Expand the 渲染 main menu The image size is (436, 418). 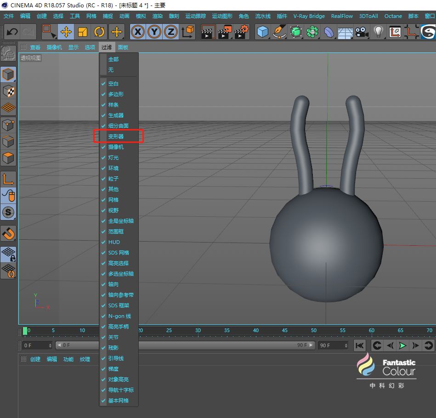pyautogui.click(x=157, y=16)
